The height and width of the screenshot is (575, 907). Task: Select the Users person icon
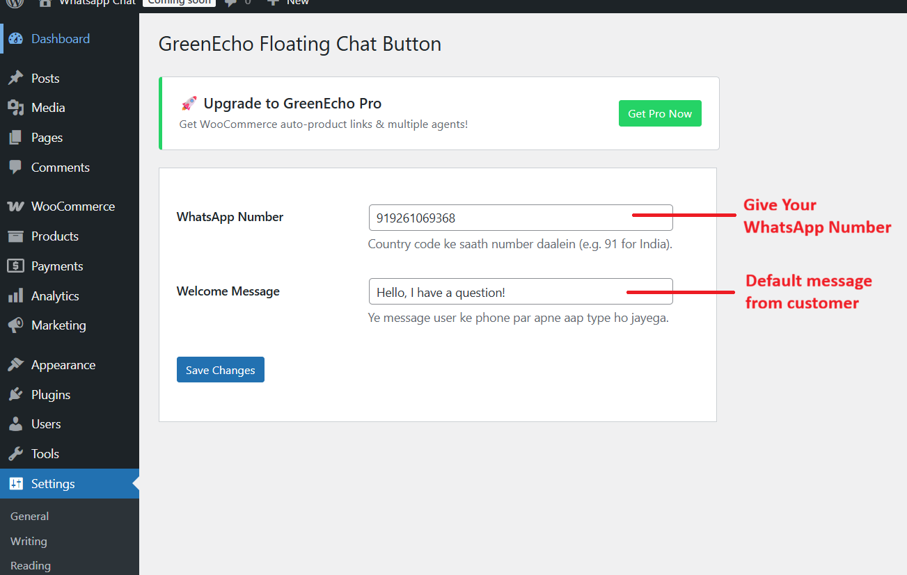point(16,424)
